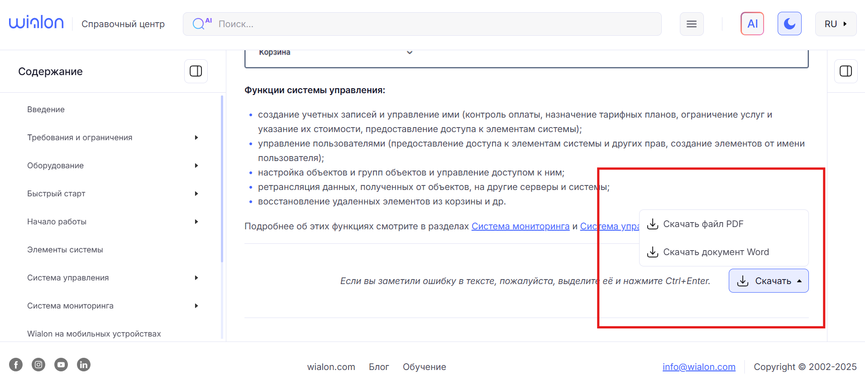Visit wialon.com footer link

coord(331,367)
